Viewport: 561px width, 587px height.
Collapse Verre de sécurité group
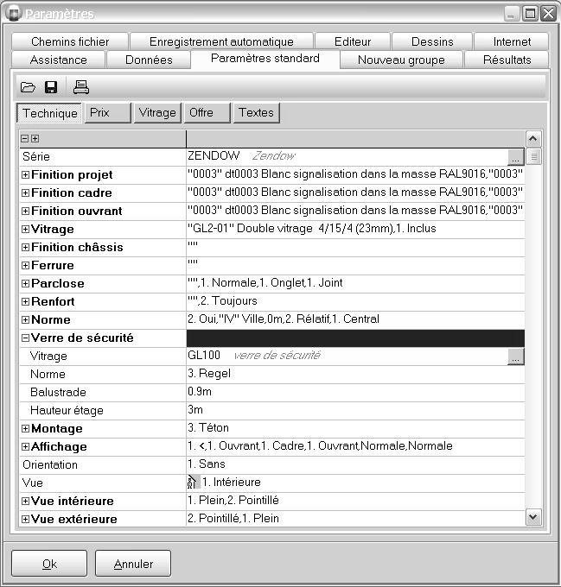(x=25, y=338)
